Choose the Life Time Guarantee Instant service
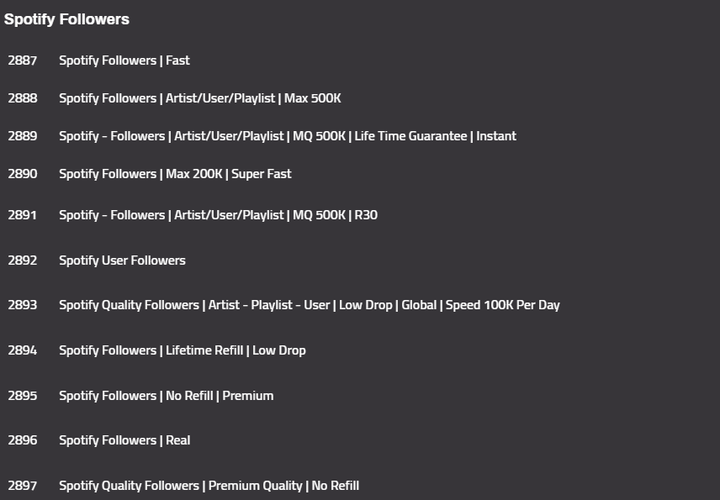The image size is (720, 500). coord(287,136)
